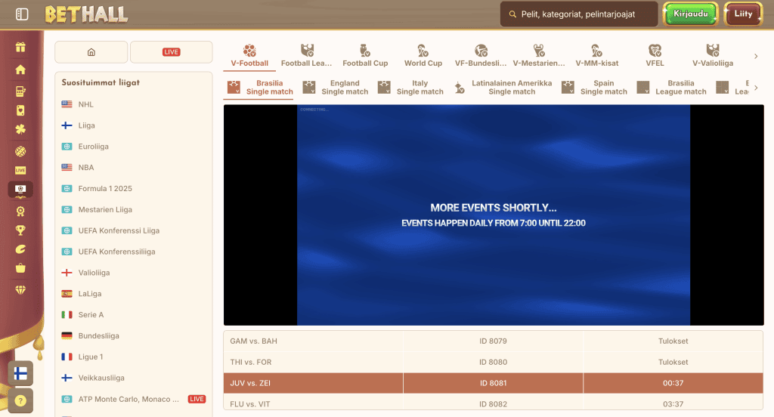
Task: Open Euroliiga league
Action: point(133,147)
